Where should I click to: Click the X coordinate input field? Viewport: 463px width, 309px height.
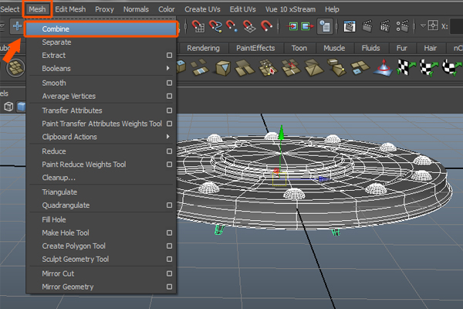457,26
